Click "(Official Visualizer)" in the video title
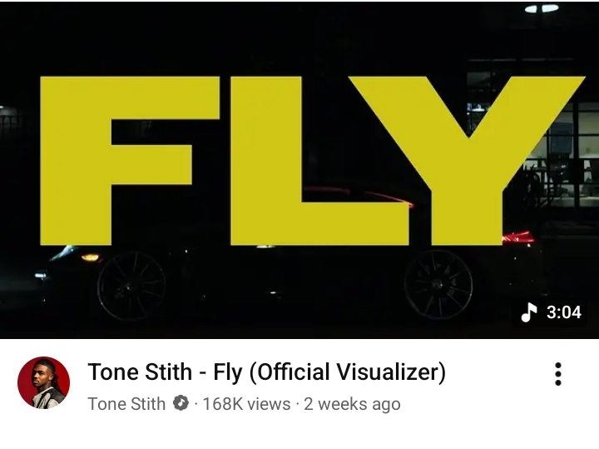599x449 pixels. tap(347, 372)
